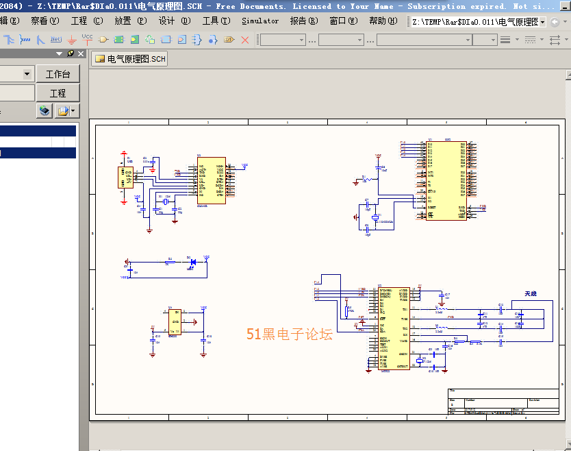This screenshot has width=571, height=451.
Task: Click the grey back navigation arrow
Action: [555, 22]
